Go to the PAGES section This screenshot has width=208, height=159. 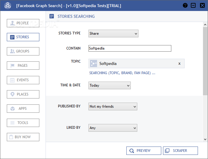point(23,66)
